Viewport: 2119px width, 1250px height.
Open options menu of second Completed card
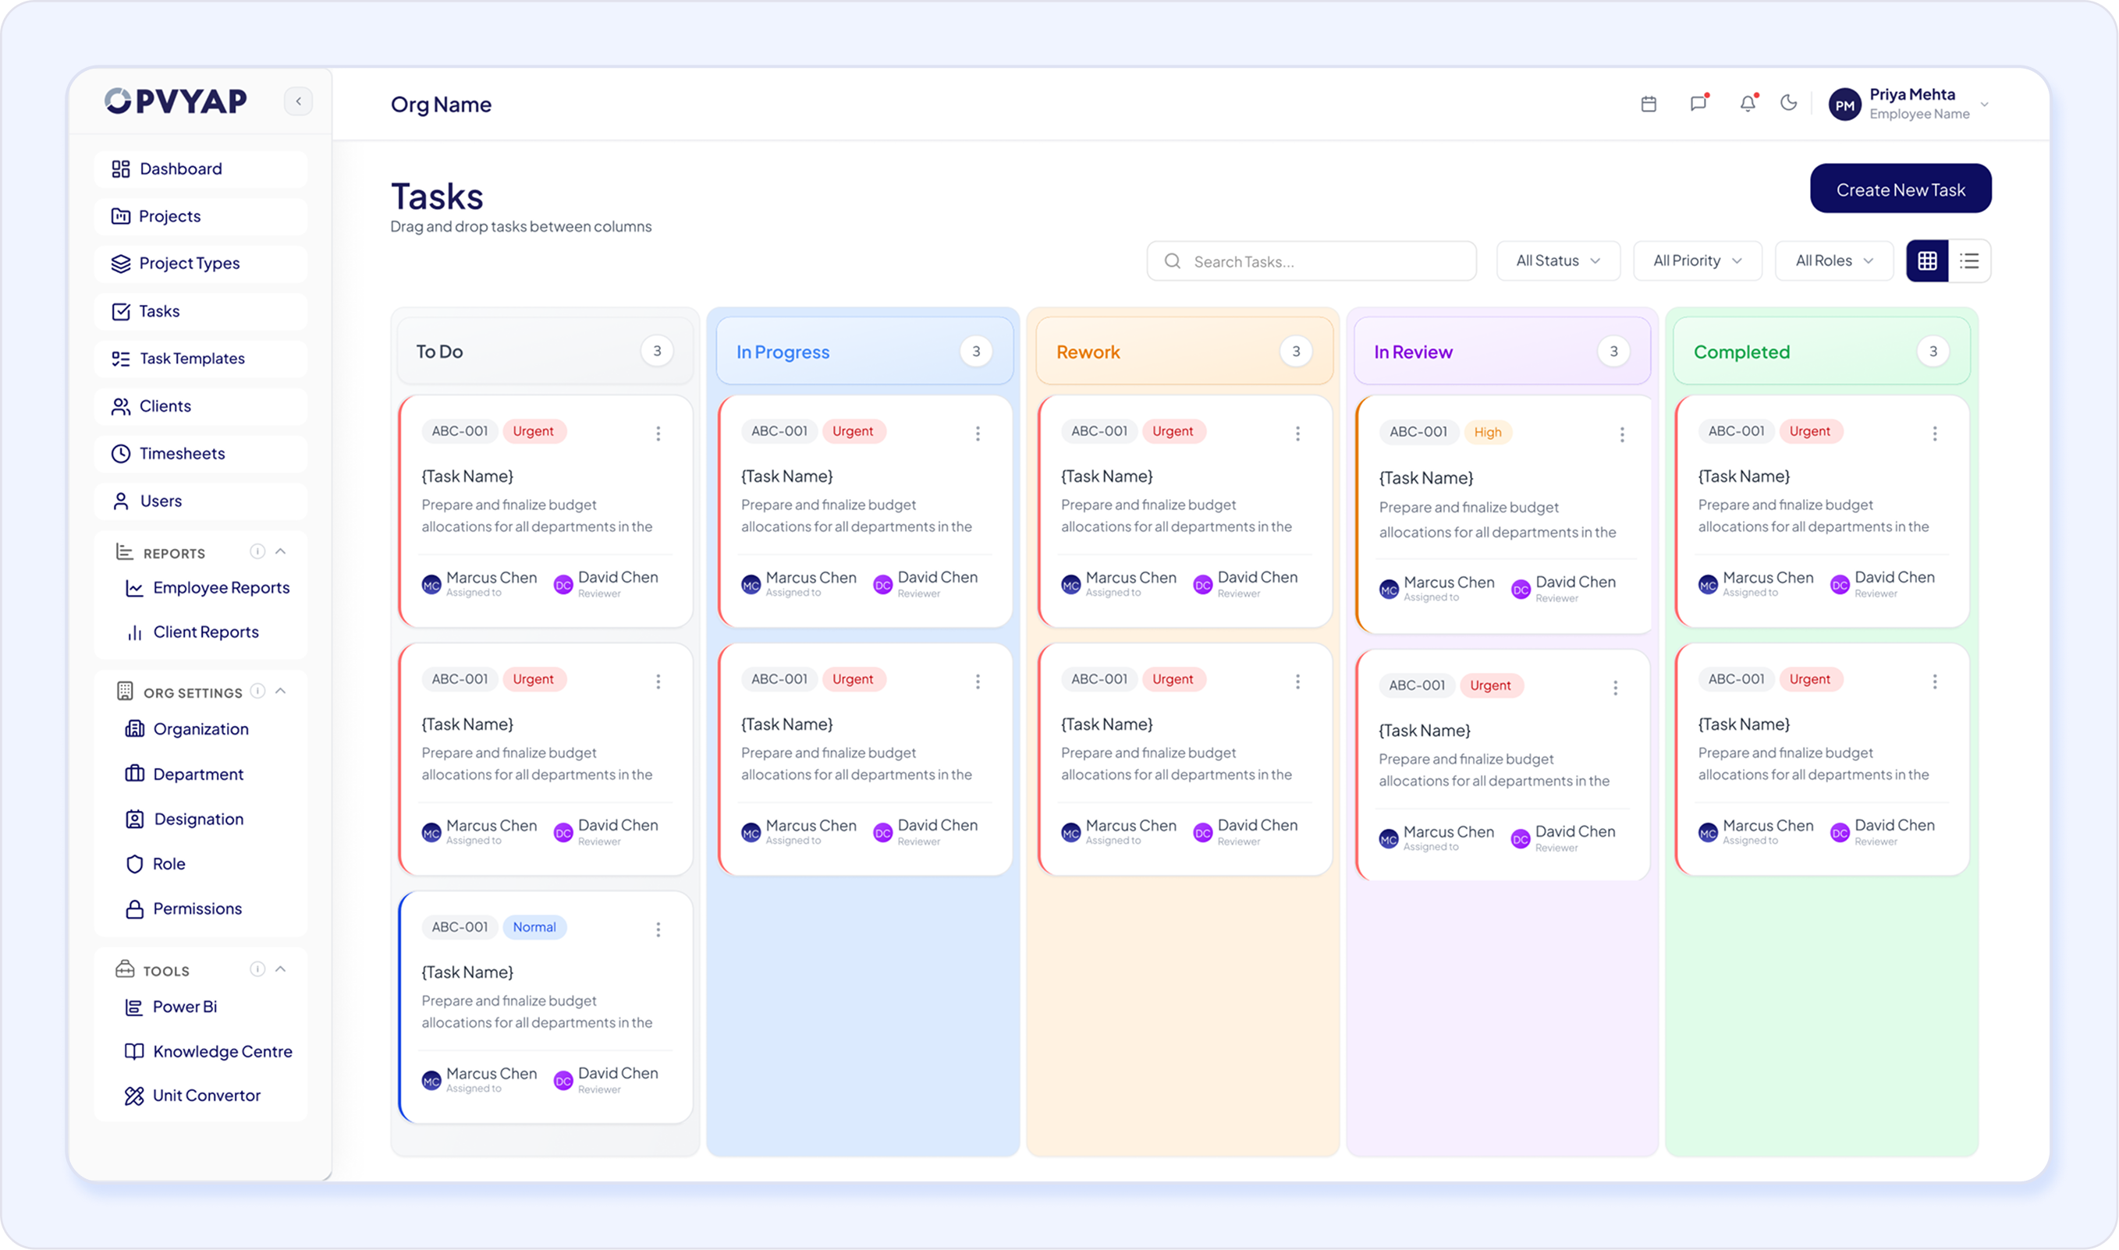tap(1934, 682)
